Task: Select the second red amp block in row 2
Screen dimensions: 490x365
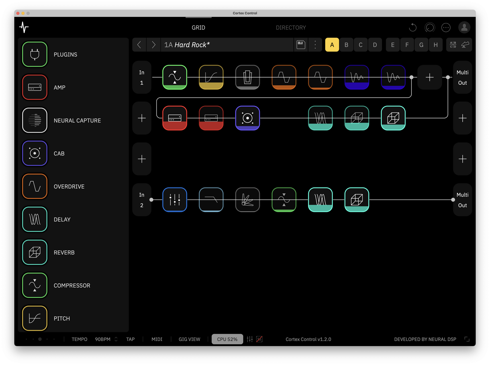Action: 211,118
